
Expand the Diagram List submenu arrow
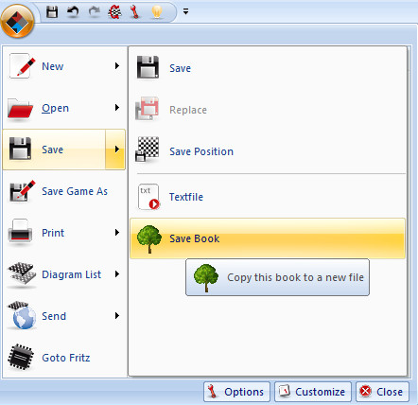pyautogui.click(x=117, y=274)
